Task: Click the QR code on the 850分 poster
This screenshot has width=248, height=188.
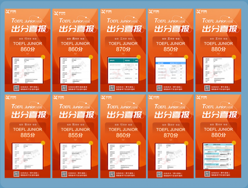Action: tap(159, 88)
